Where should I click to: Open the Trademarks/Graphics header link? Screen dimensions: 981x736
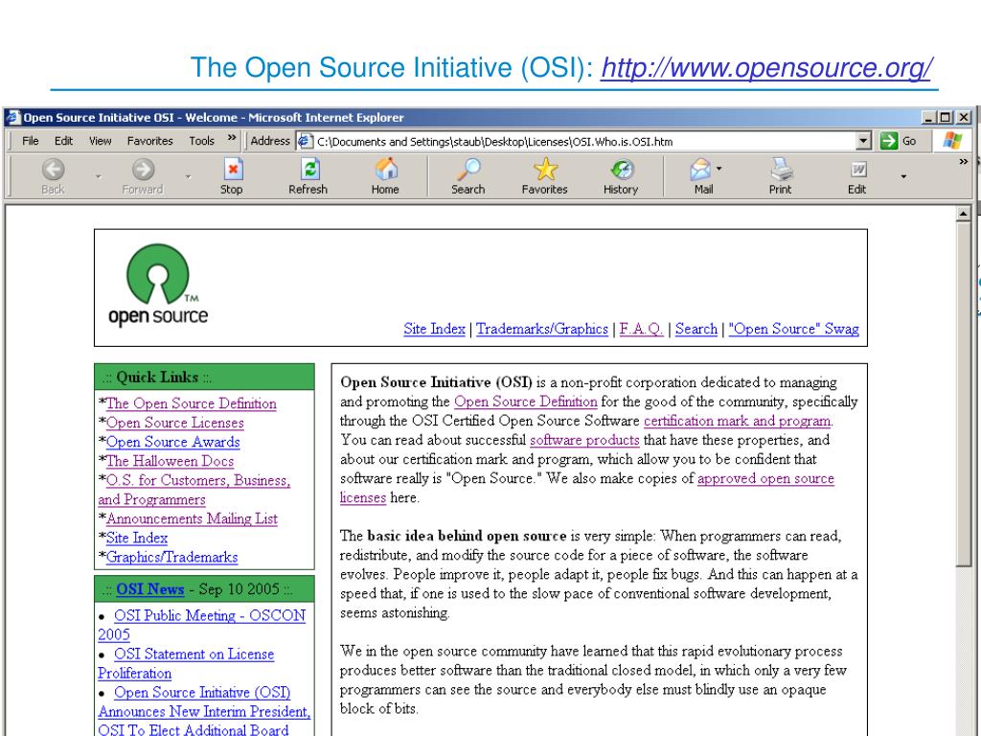point(542,329)
